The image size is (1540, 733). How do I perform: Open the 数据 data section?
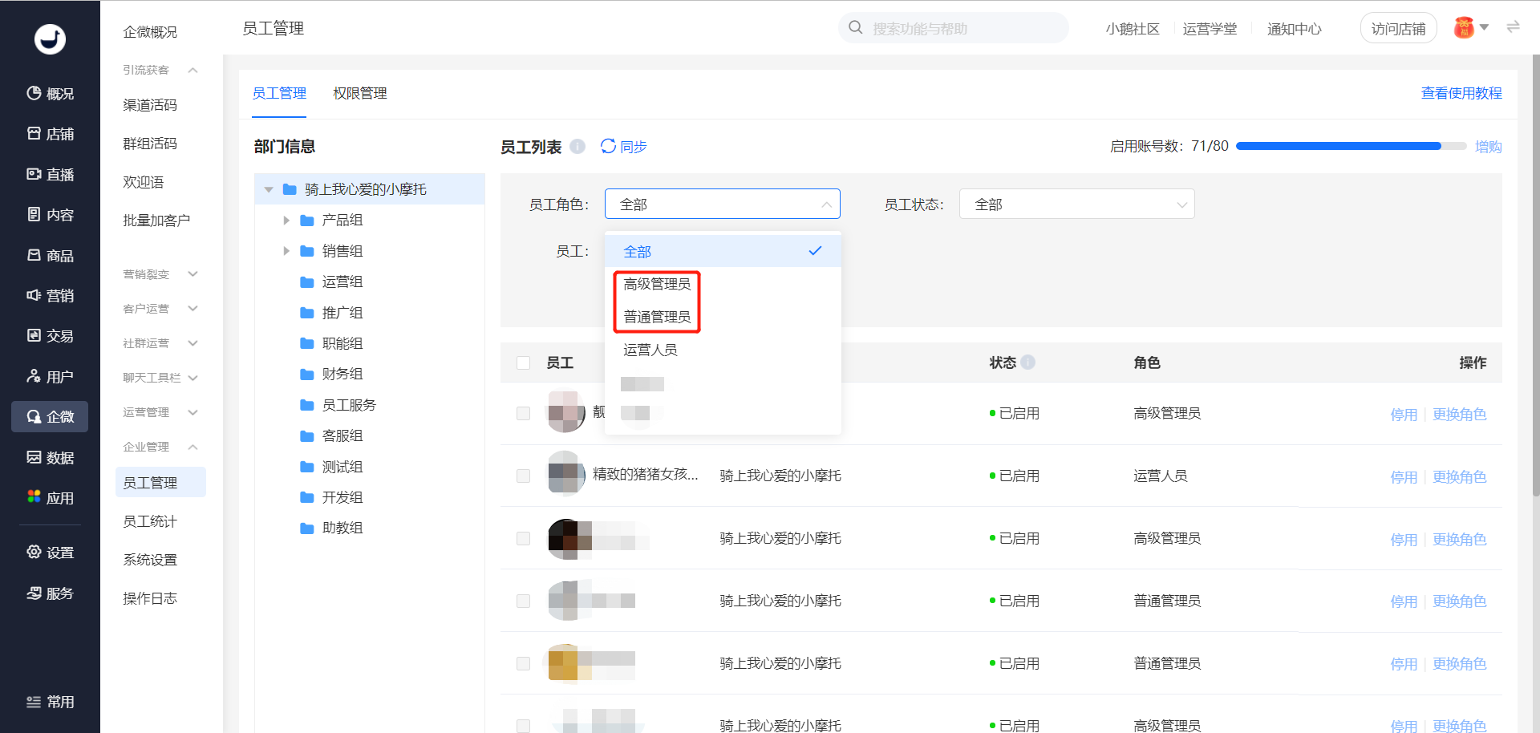[50, 458]
